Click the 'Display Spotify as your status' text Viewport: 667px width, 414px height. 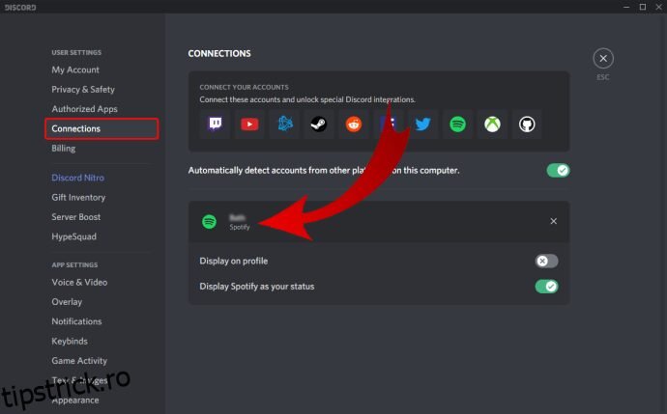click(257, 287)
